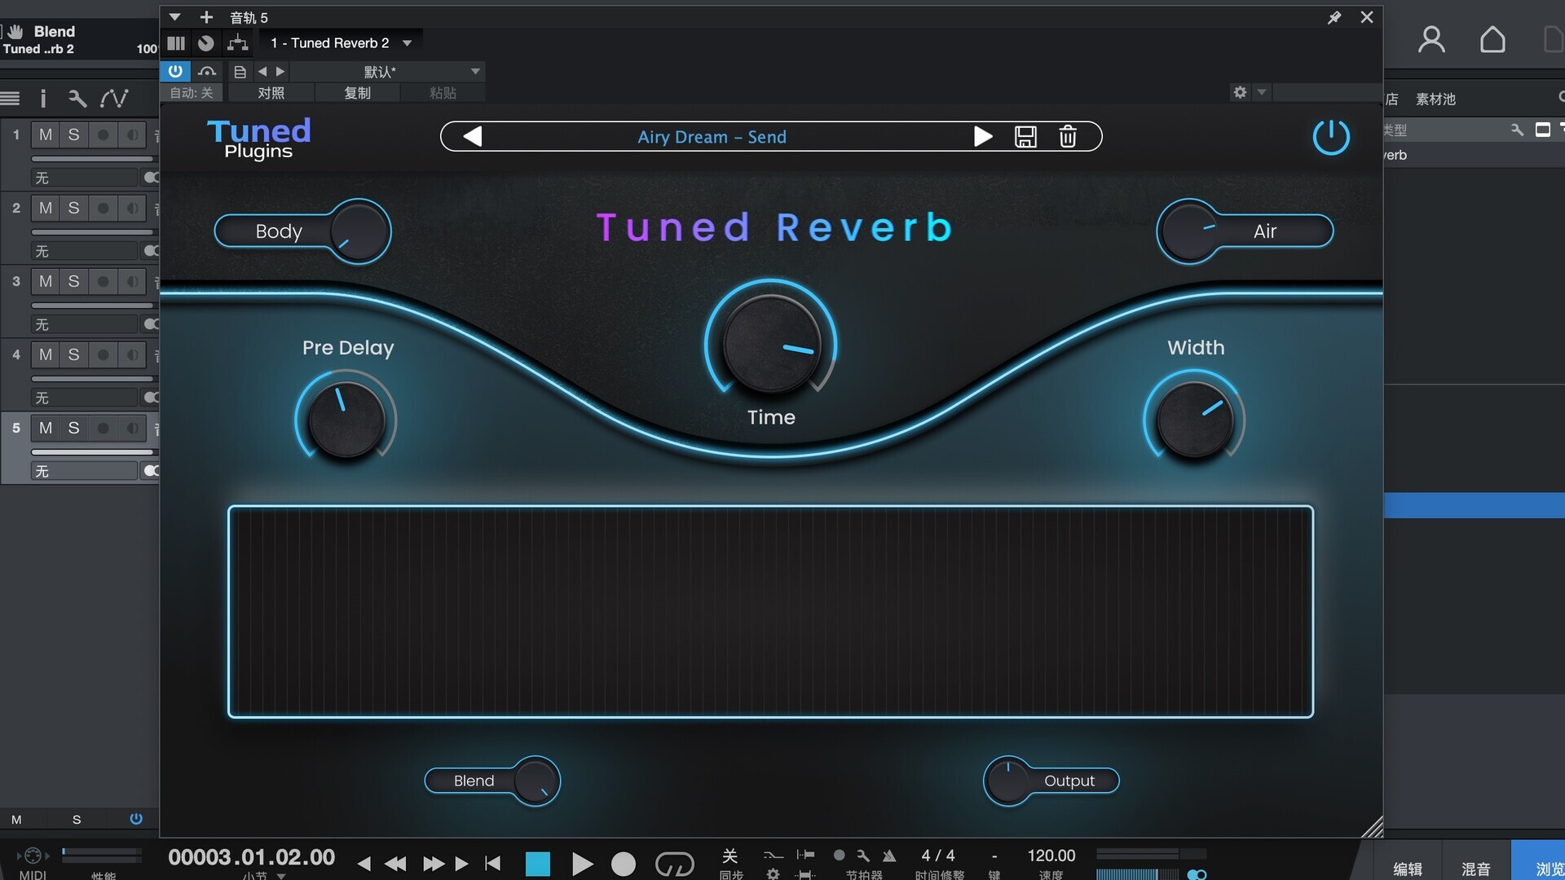Solo track 1
Screen dimensions: 1565x880
[73, 134]
